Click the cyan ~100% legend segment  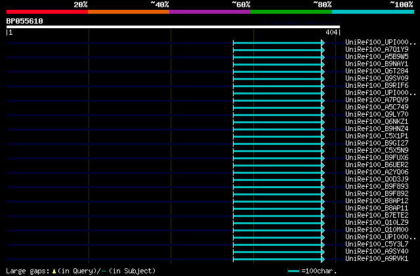(x=373, y=12)
